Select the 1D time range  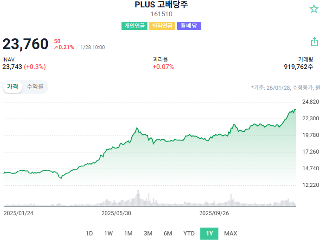89,234
